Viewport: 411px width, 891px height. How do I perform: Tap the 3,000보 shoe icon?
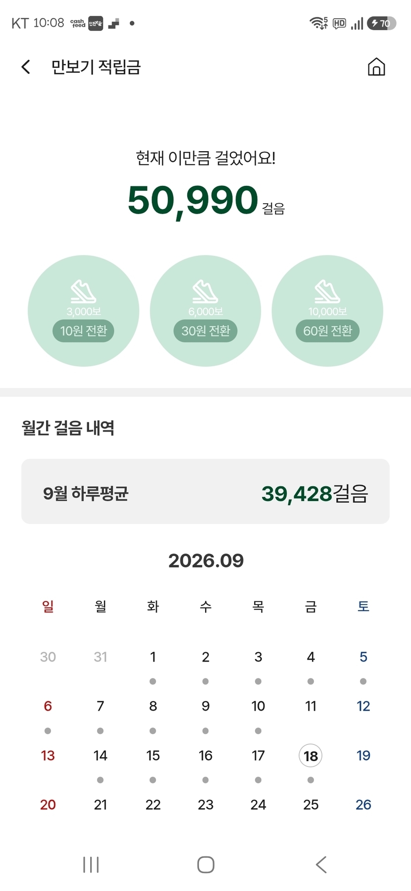coord(83,291)
